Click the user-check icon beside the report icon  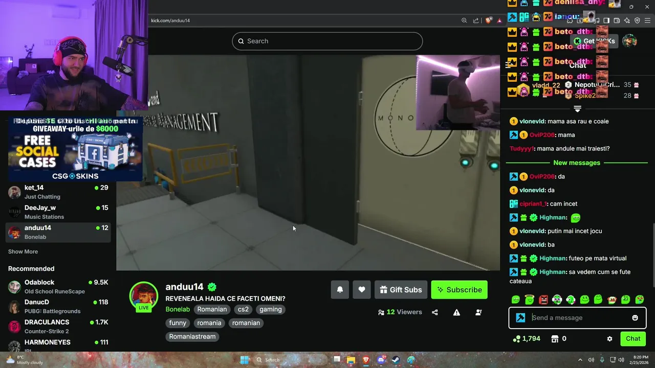click(478, 312)
